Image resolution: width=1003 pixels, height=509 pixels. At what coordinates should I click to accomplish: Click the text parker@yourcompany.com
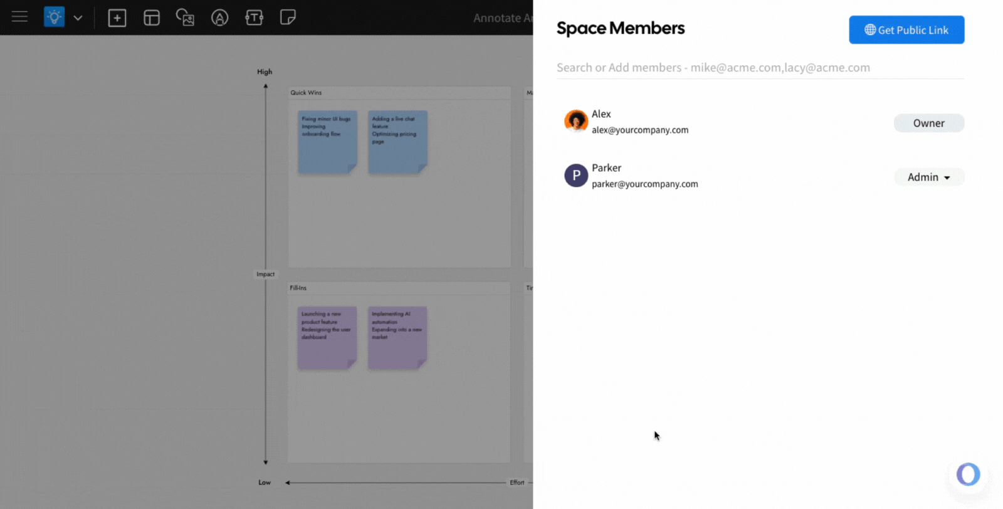tap(644, 184)
